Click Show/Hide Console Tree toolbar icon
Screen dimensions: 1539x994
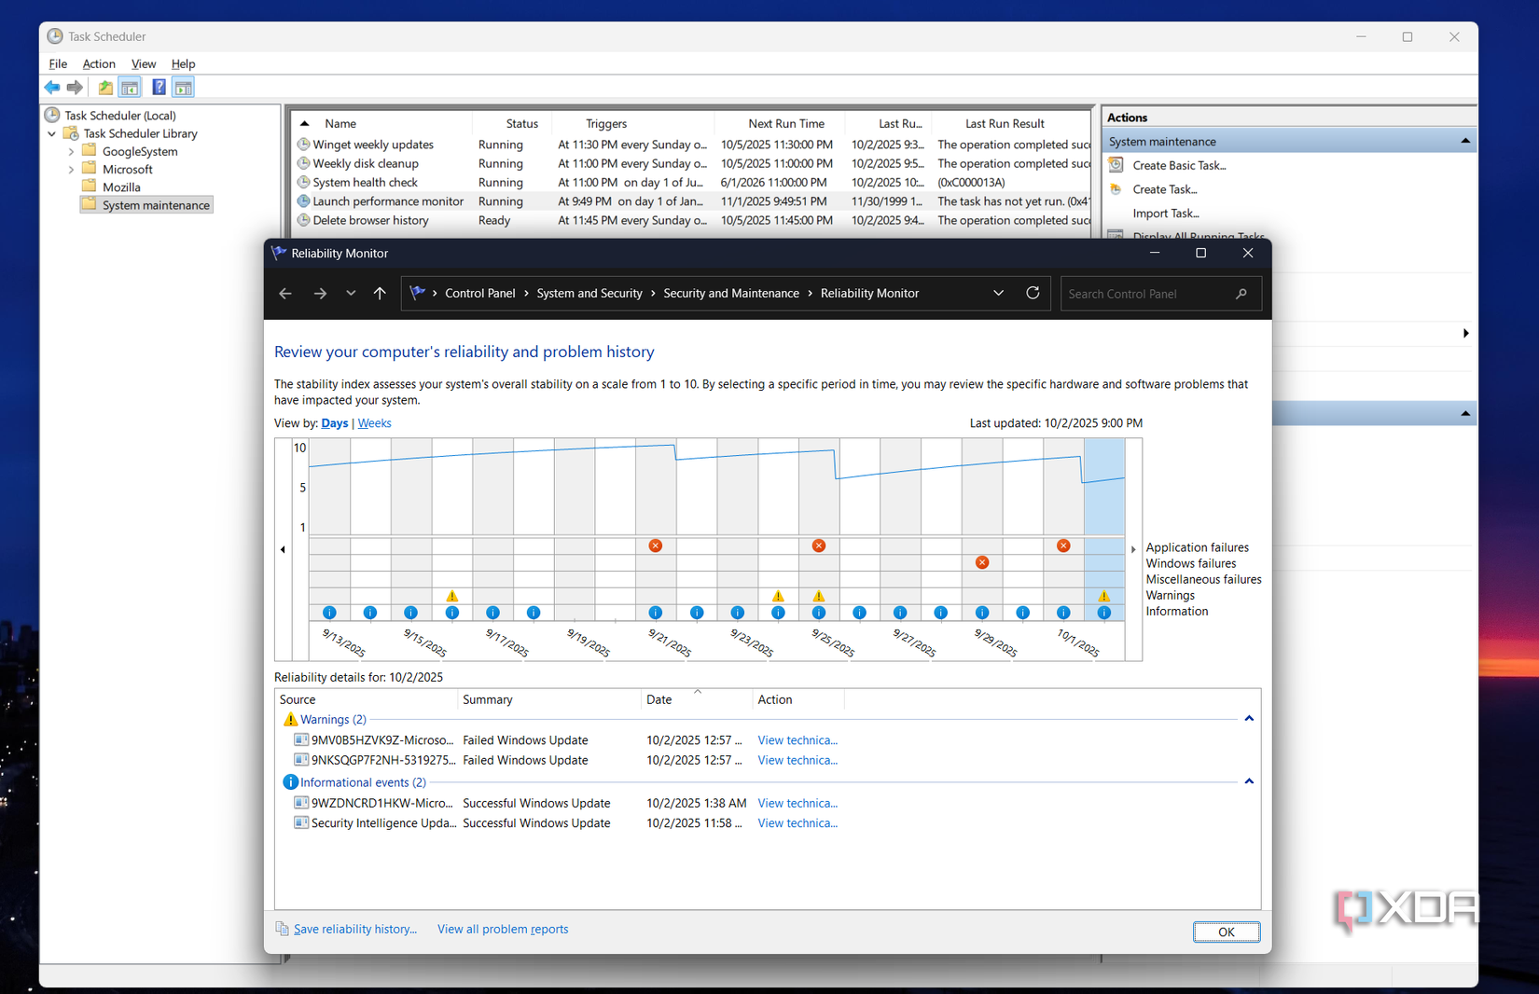130,88
